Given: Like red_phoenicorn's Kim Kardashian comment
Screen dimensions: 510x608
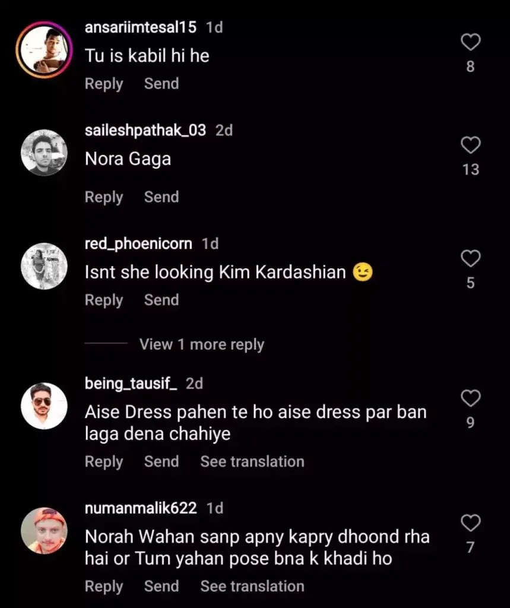Looking at the screenshot, I should tap(470, 258).
